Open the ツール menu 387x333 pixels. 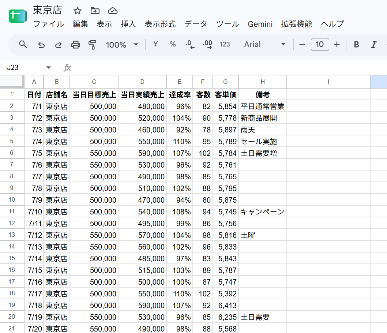(228, 24)
